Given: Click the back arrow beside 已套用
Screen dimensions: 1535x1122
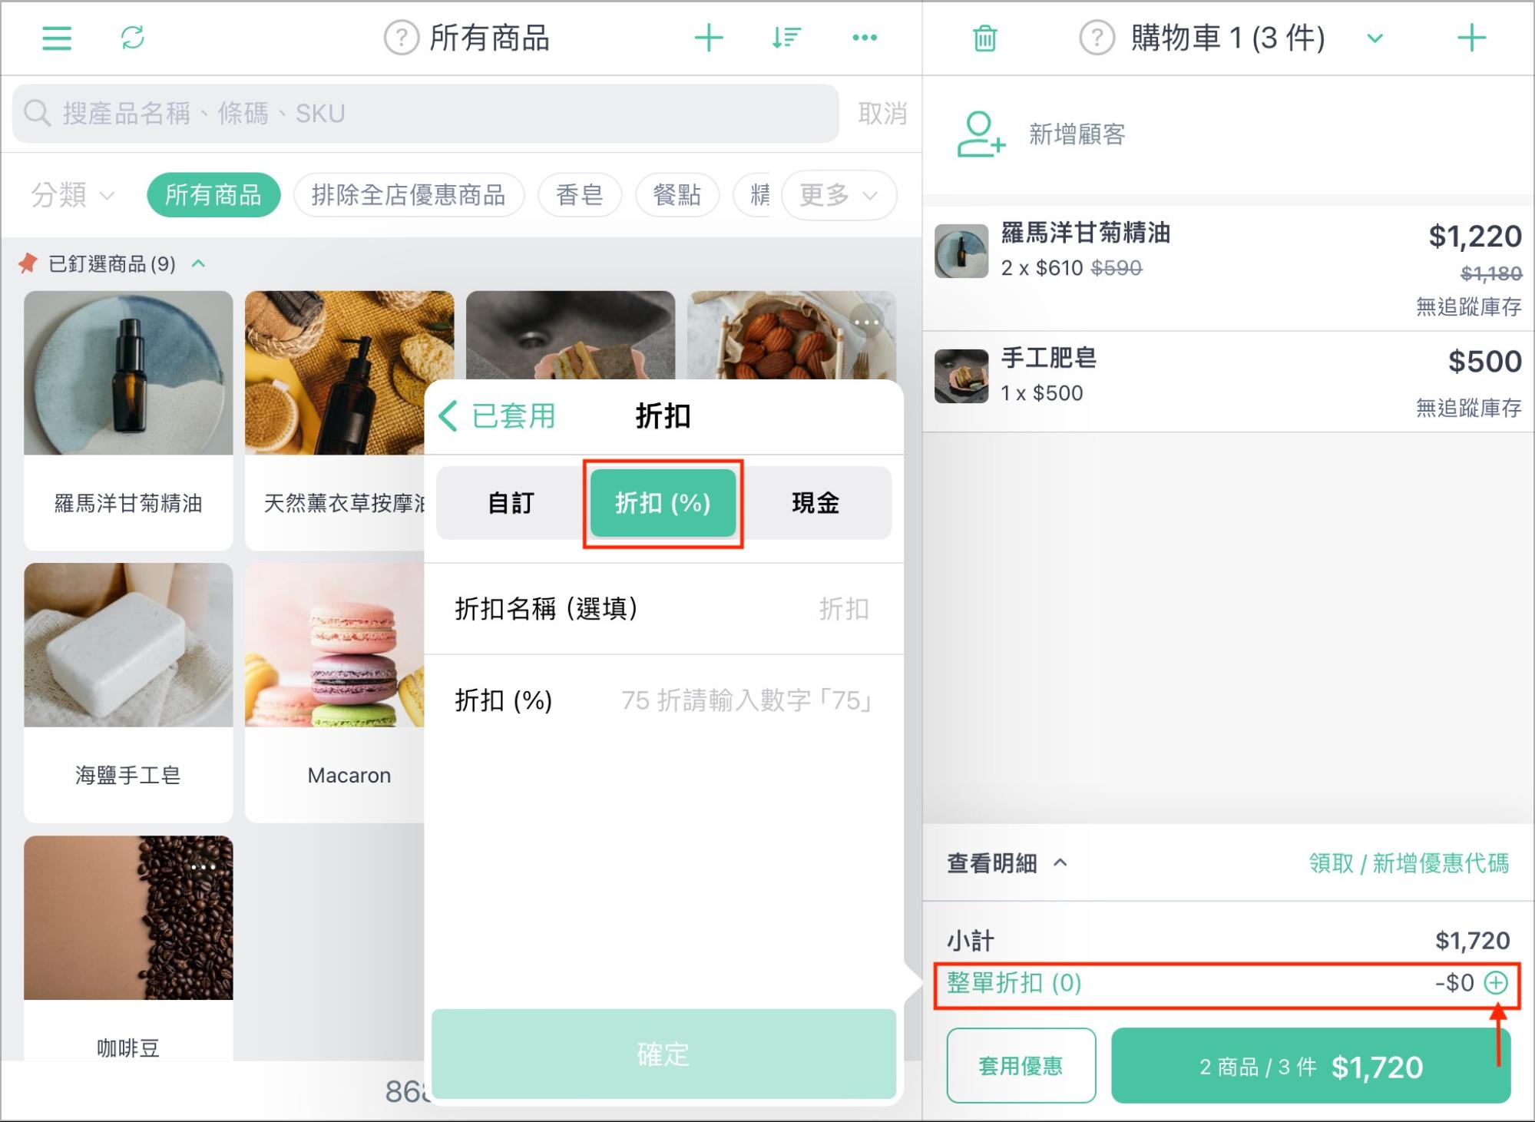Looking at the screenshot, I should (448, 415).
